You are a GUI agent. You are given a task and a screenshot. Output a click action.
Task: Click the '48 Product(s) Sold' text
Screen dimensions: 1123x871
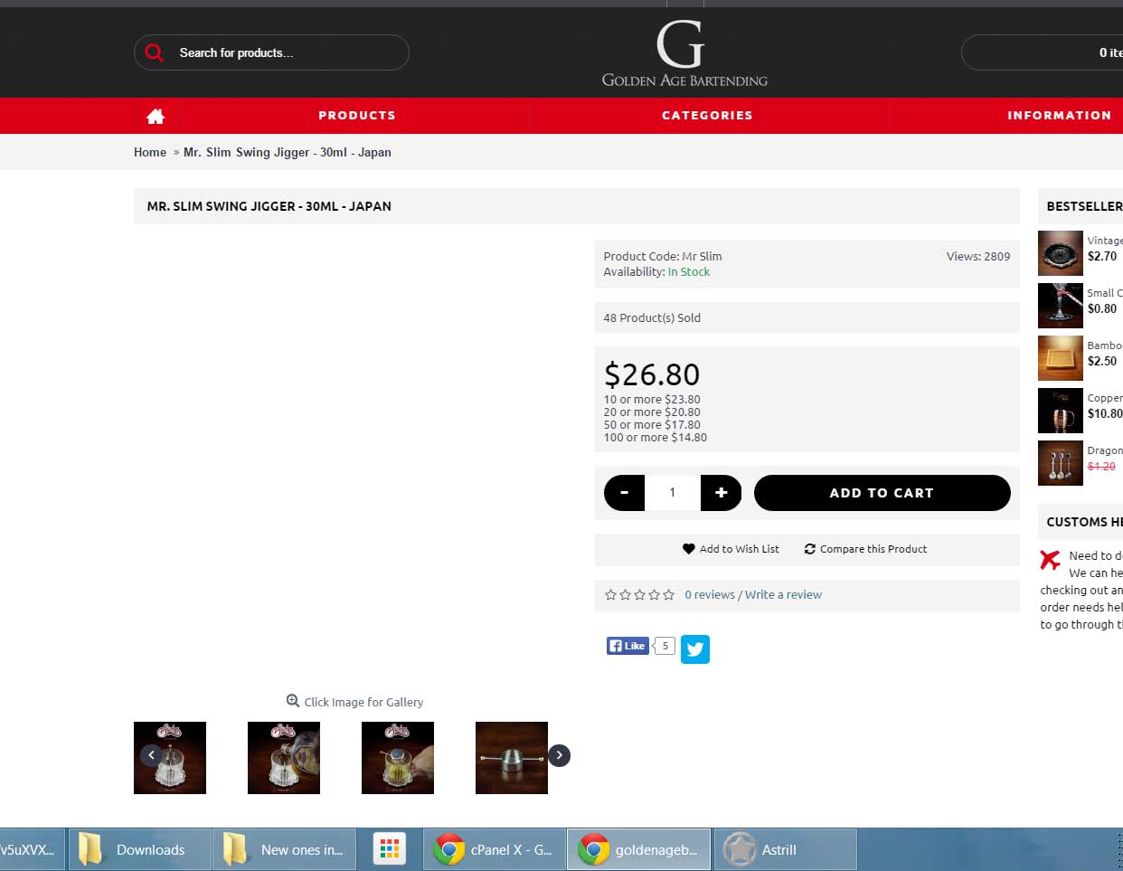[x=652, y=317]
